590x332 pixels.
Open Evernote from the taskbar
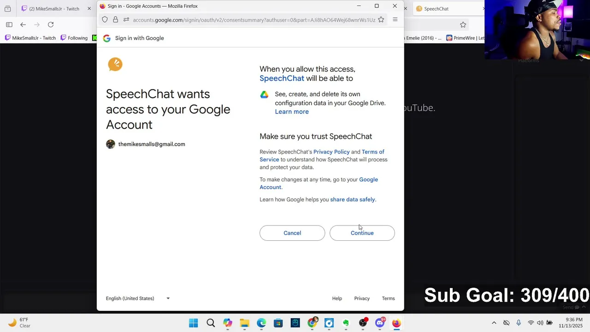point(346,323)
